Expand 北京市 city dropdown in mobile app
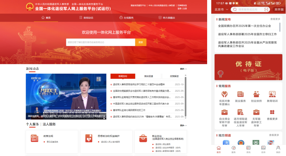286x156 pixels. pyautogui.click(x=221, y=9)
